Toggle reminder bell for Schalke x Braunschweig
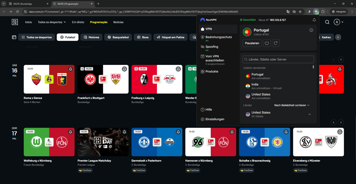The height and width of the screenshot is (184, 356). (286, 132)
